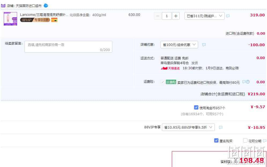Screen dimensions: 267x167
Task: Open the 已省311元 promotion dropdown
Action: pyautogui.click(x=204, y=16)
